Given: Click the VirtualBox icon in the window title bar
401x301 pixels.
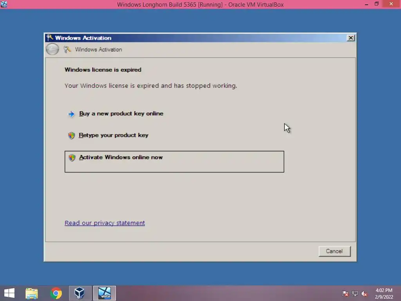Looking at the screenshot, I should pyautogui.click(x=4, y=4).
